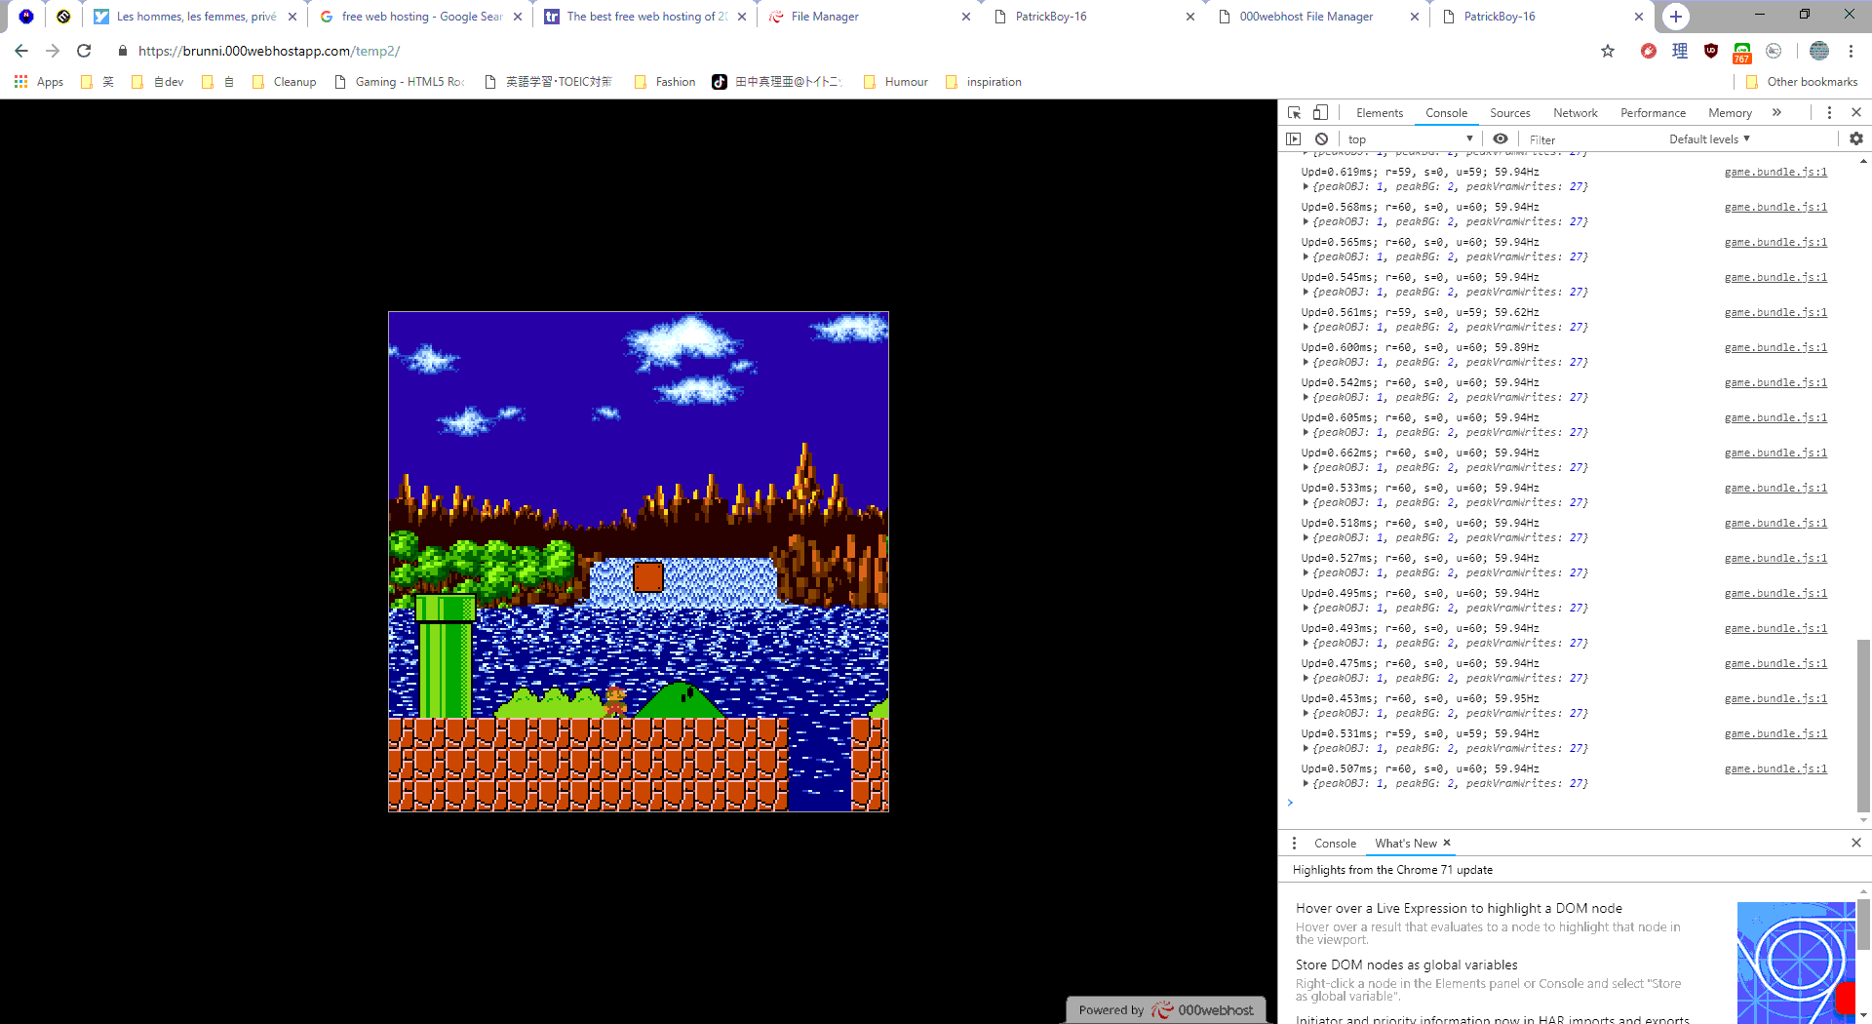
Task: Open the first game.bundle.js:1 source link
Action: point(1775,172)
